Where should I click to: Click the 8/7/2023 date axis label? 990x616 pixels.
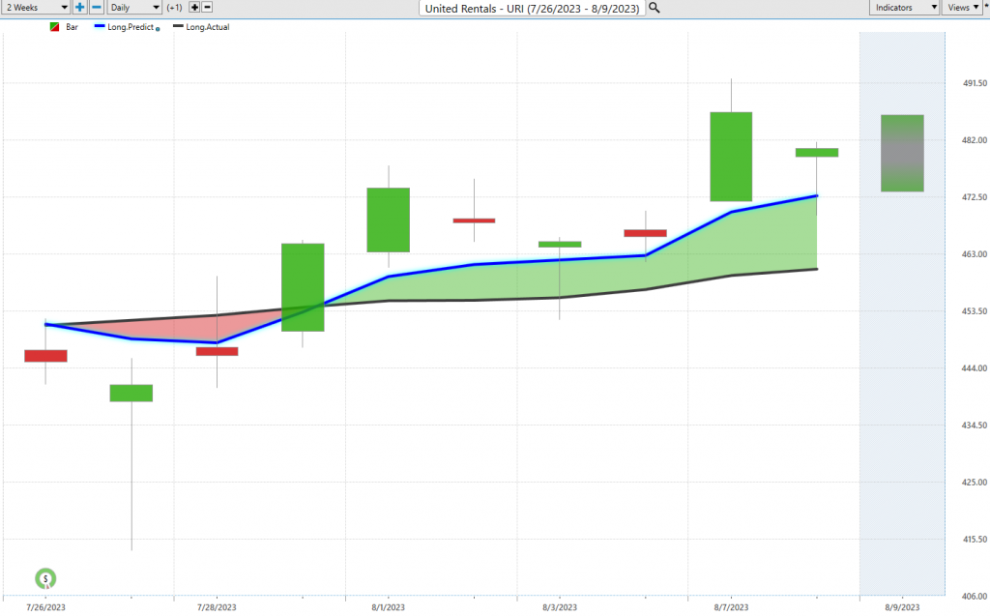click(x=731, y=607)
